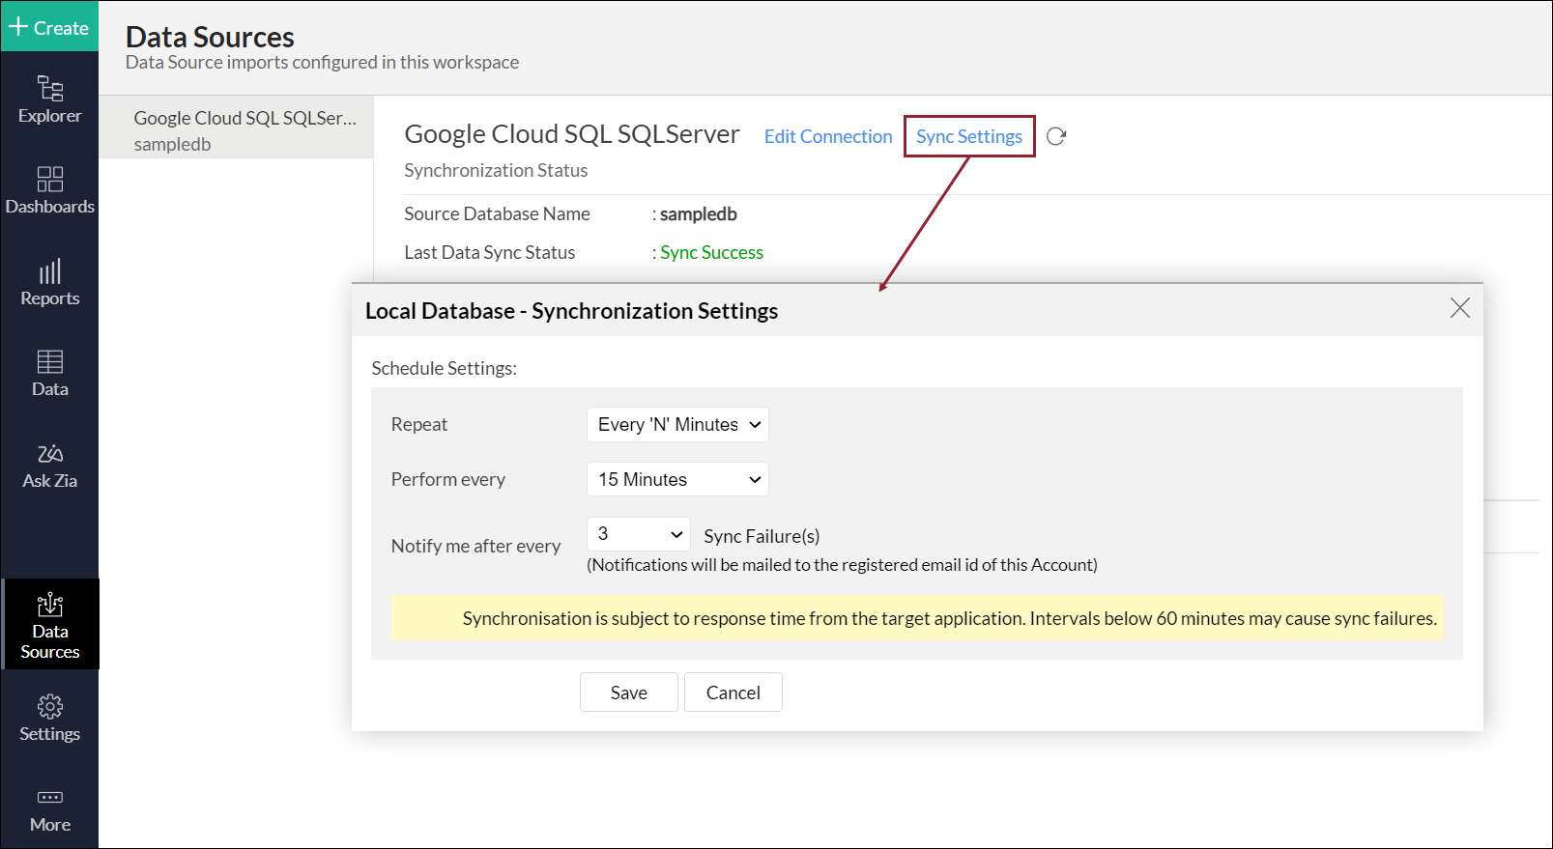Open the Explorer sidebar icon
Viewport: 1553px width, 849px height.
click(49, 99)
